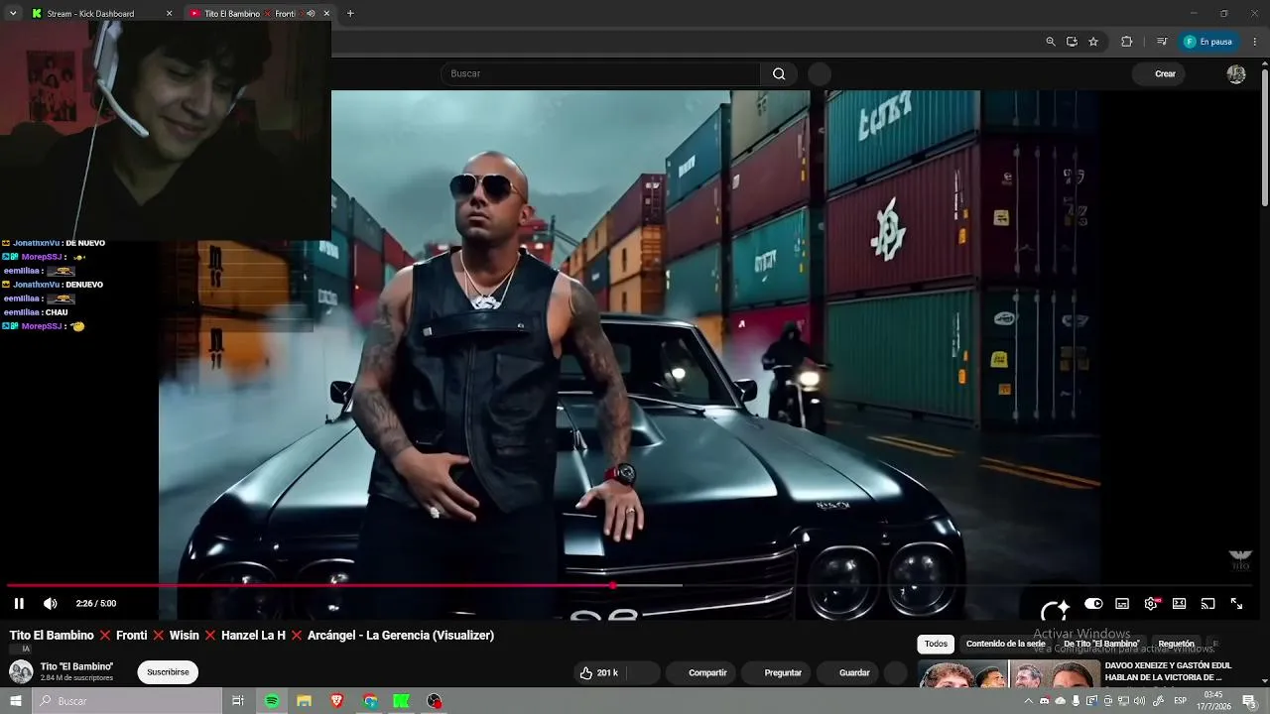Image resolution: width=1270 pixels, height=714 pixels.
Task: Select the Reguetón filter chip
Action: 1176,644
